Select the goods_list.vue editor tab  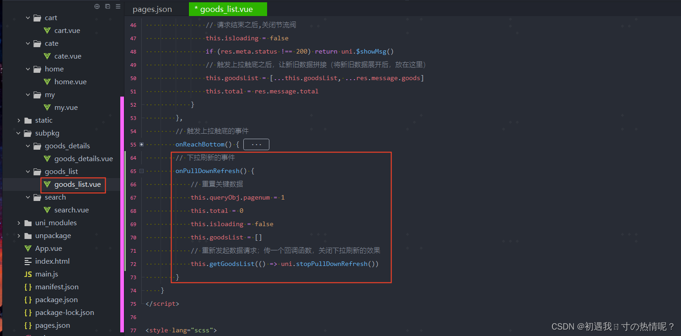(x=227, y=9)
